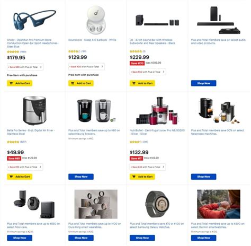Image resolution: width=251 pixels, height=246 pixels.
Task: Open Plus or Total savings chevron for NutriBullet juicer
Action: click(x=163, y=167)
